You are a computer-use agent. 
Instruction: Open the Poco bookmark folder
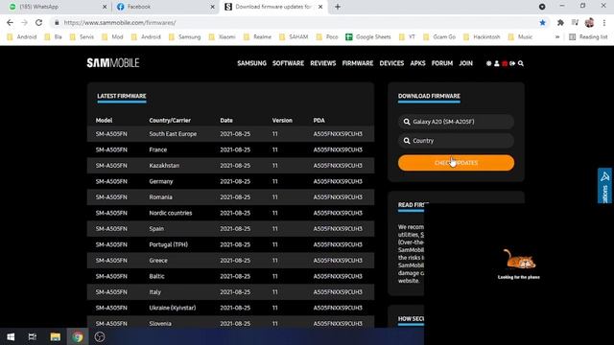[327, 36]
